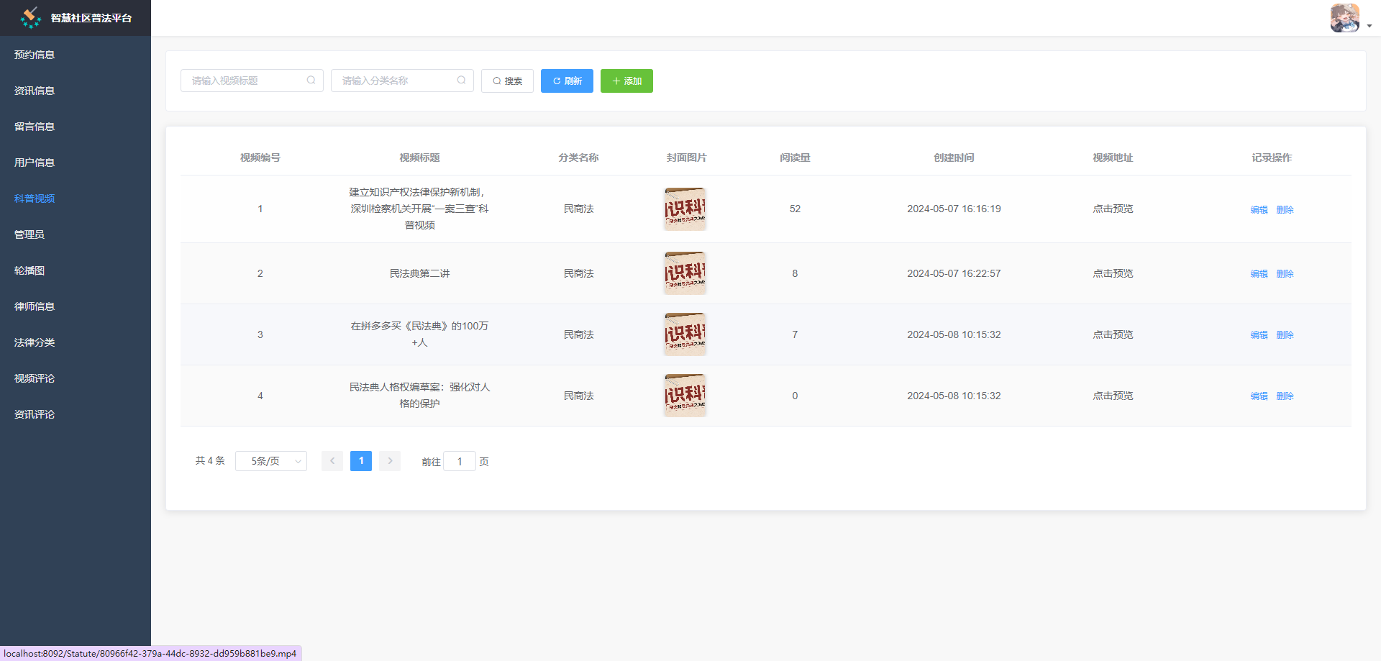
Task: Click the platform logo icon
Action: (30, 18)
